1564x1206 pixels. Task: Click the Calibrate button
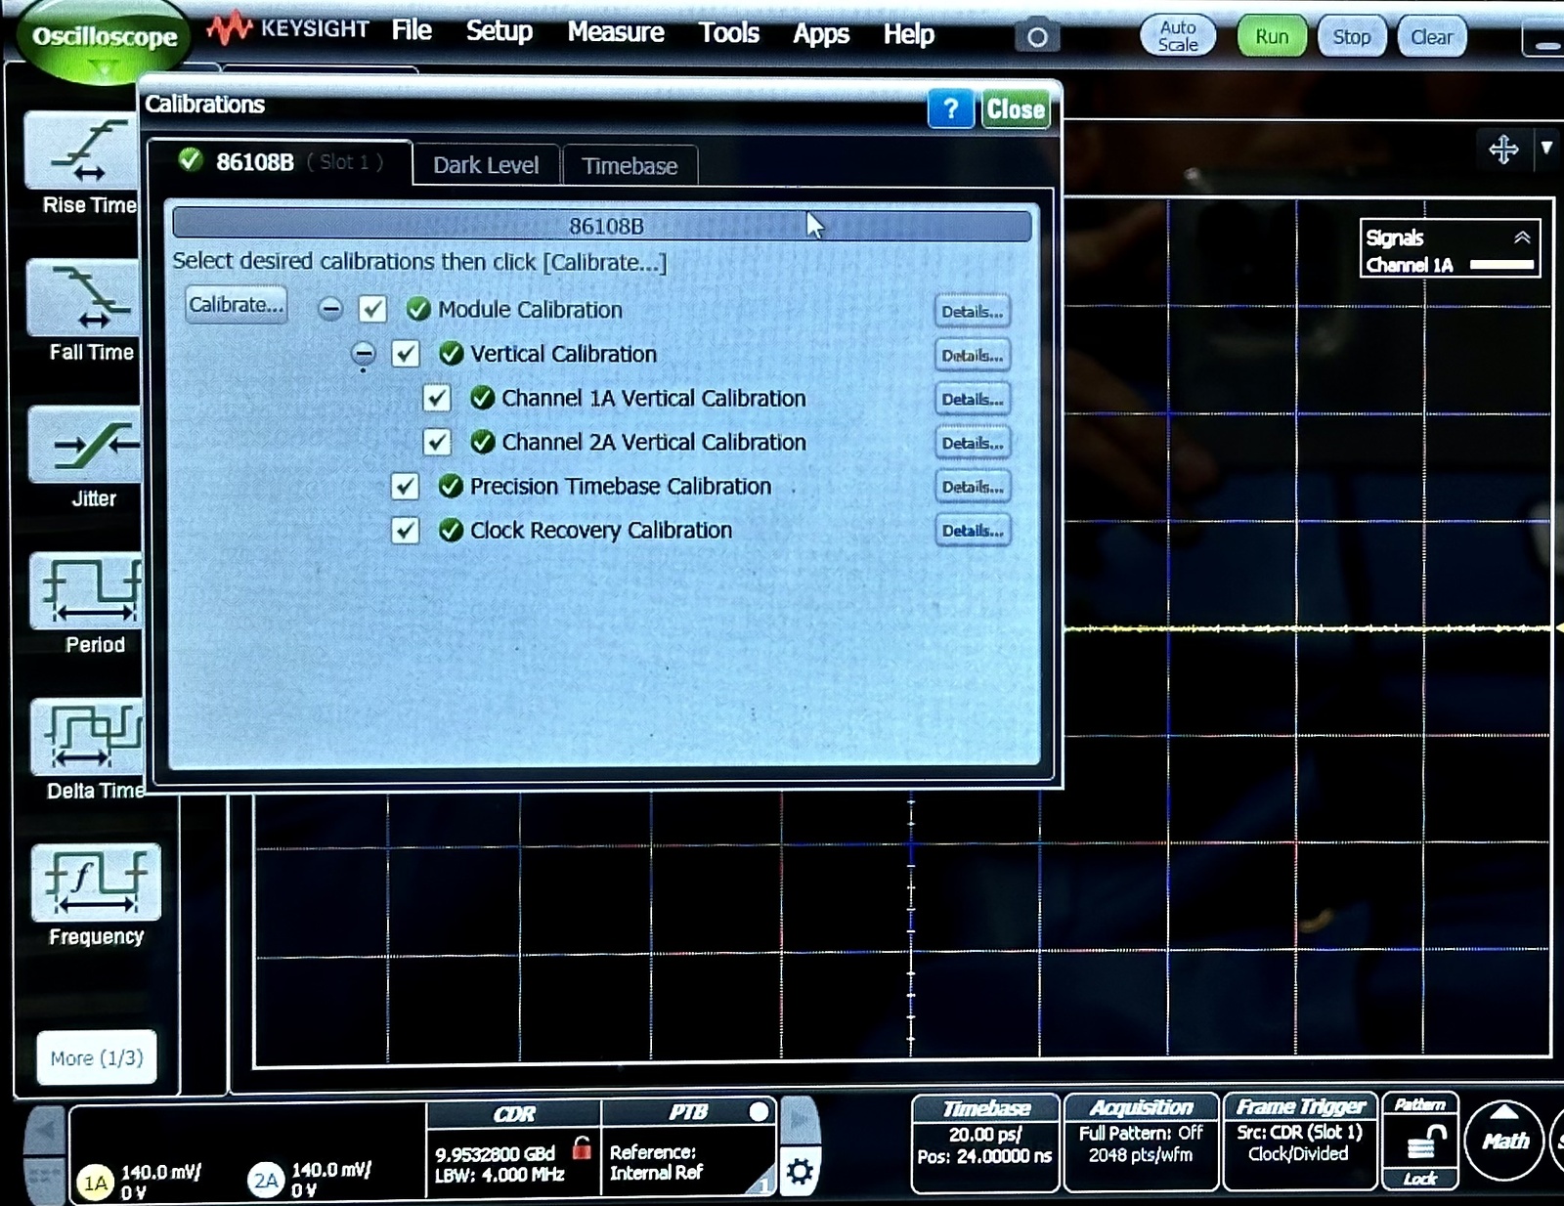[236, 305]
